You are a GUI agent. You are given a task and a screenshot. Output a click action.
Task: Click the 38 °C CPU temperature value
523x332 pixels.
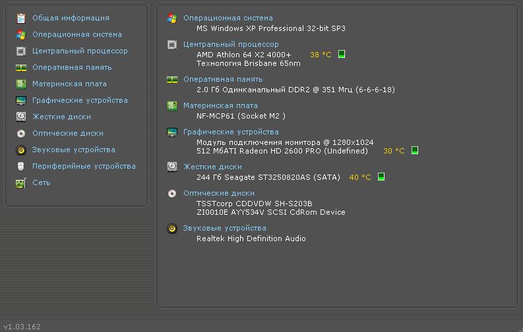click(321, 55)
